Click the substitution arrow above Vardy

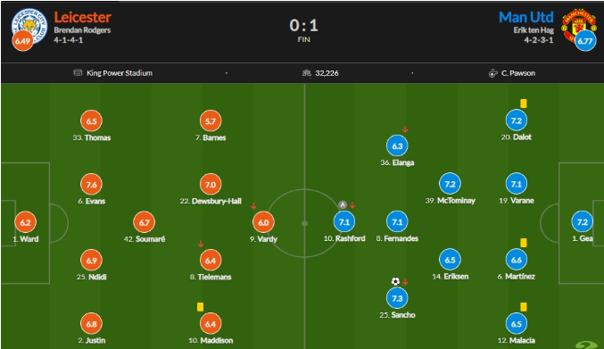click(x=253, y=206)
